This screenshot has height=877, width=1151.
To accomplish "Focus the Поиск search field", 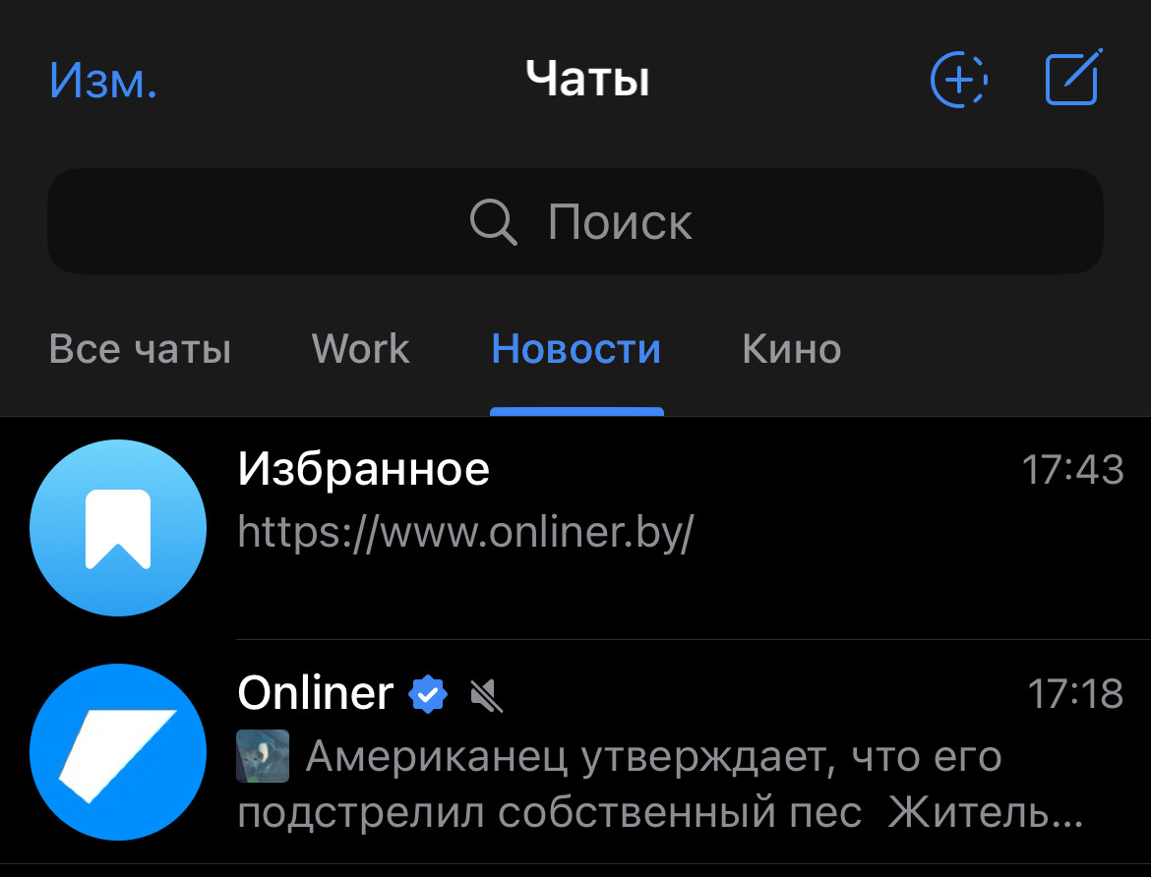I will coord(575,221).
